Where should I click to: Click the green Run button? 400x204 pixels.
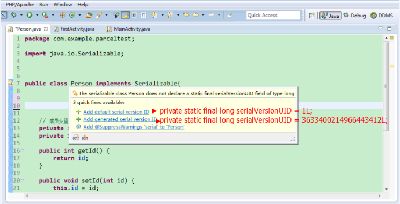[x=30, y=16]
